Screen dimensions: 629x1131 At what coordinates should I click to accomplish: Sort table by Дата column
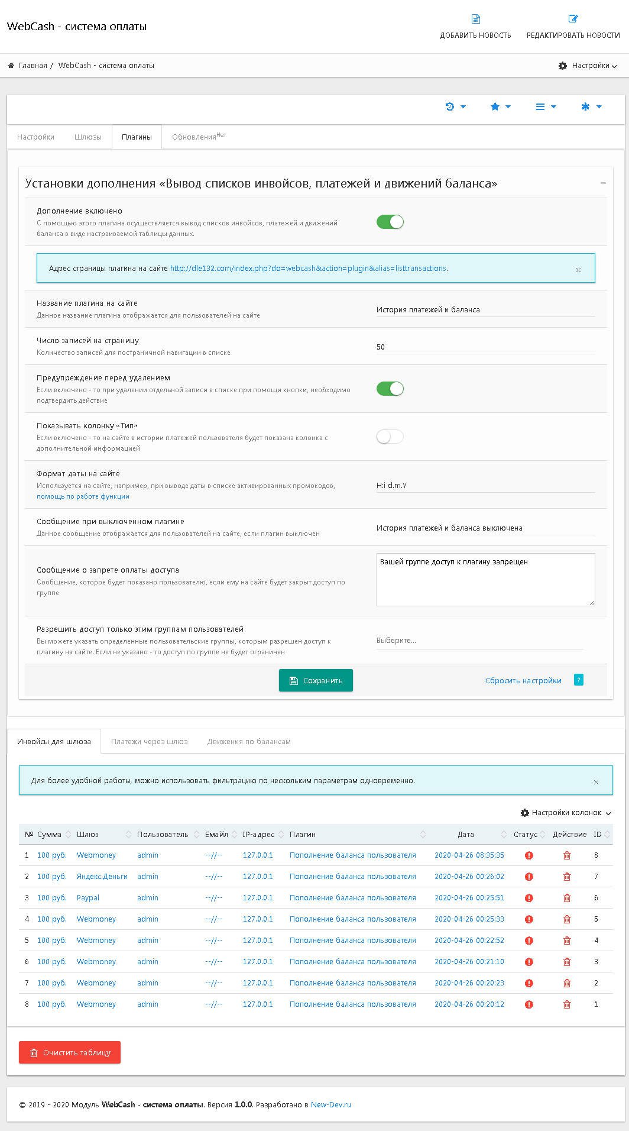(x=471, y=835)
